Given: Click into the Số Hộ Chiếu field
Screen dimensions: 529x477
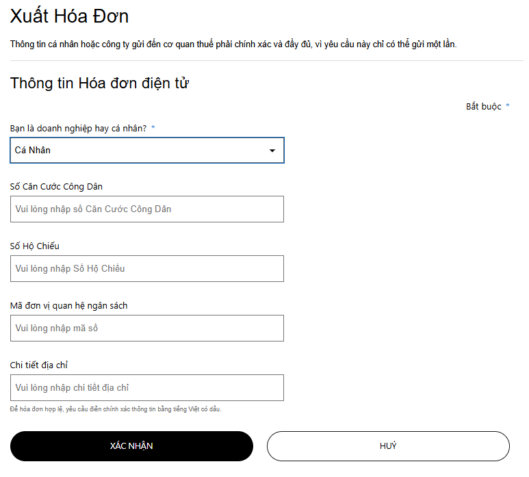Looking at the screenshot, I should 146,269.
